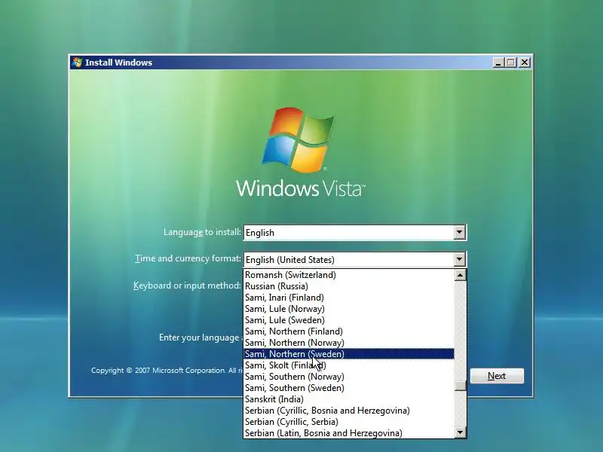Select Russian (Russia) from the list

click(349, 286)
